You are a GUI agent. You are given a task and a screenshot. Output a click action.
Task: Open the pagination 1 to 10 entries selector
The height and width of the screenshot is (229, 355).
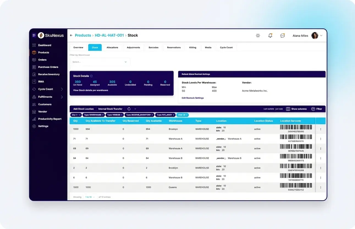pos(90,197)
